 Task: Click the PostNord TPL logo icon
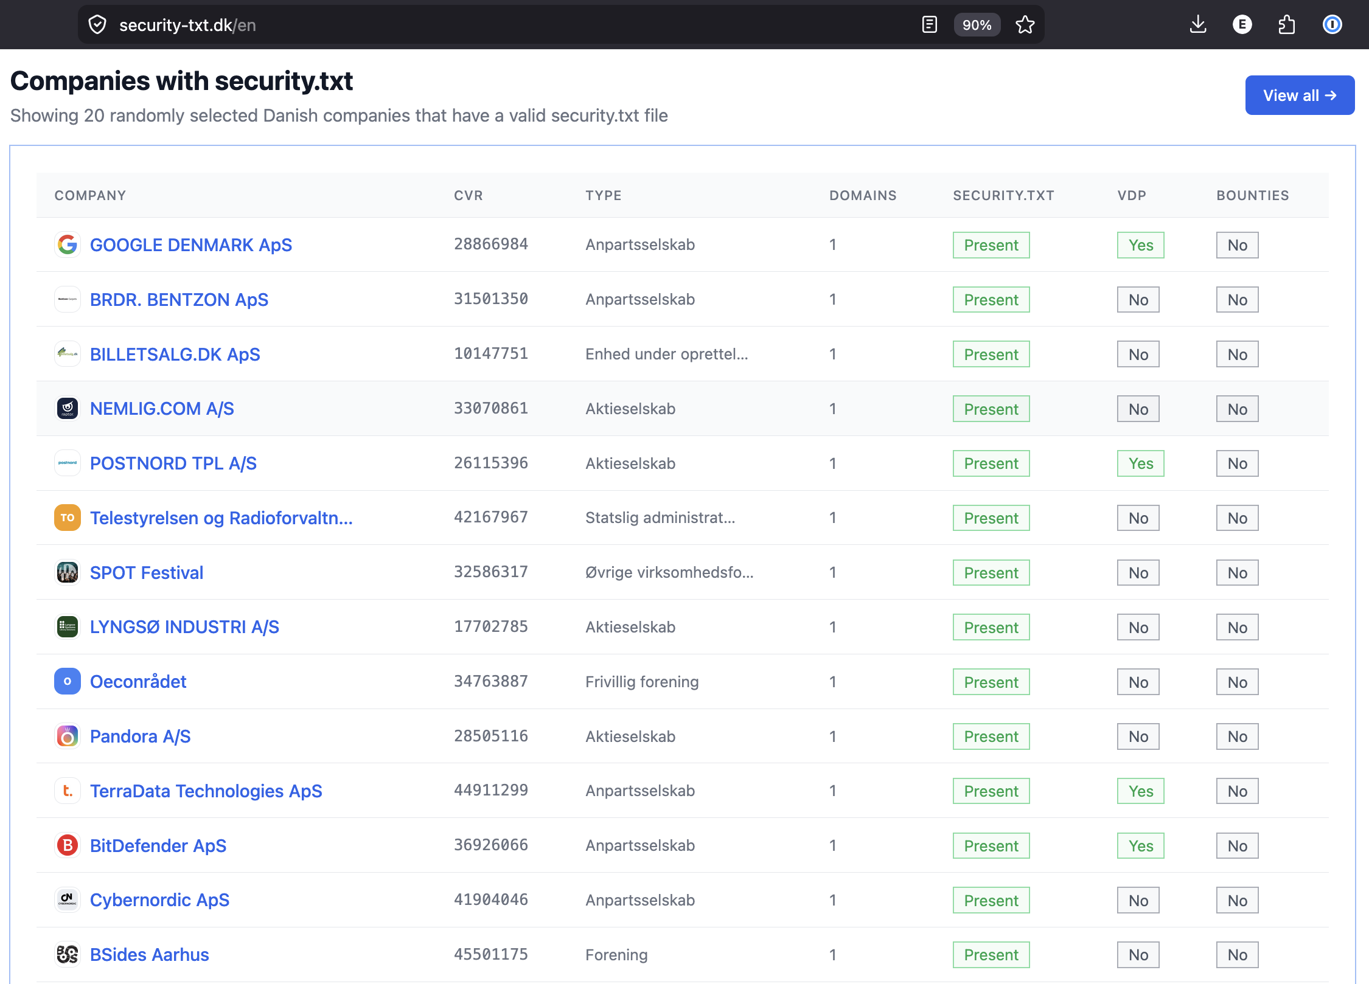[68, 463]
